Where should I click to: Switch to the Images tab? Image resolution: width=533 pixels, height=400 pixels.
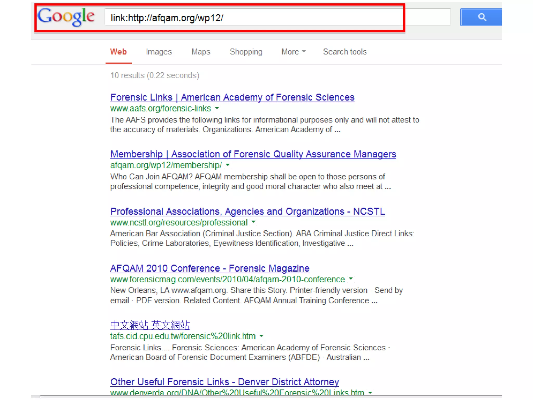(159, 52)
